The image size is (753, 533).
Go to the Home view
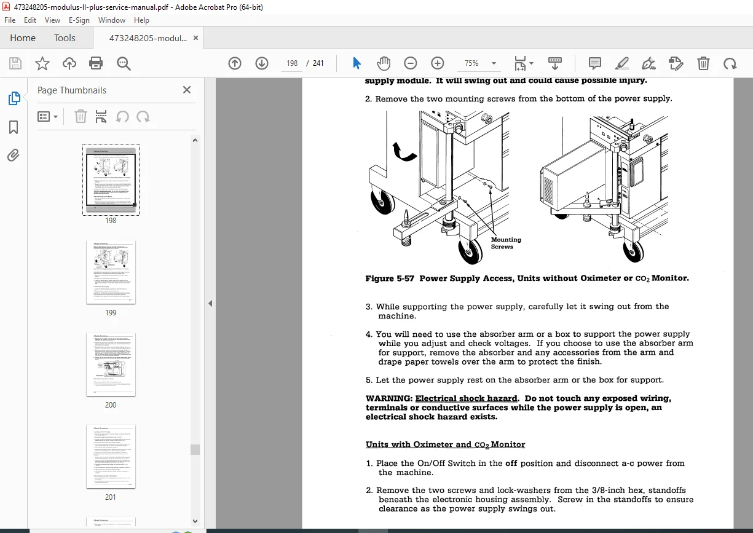click(x=23, y=38)
